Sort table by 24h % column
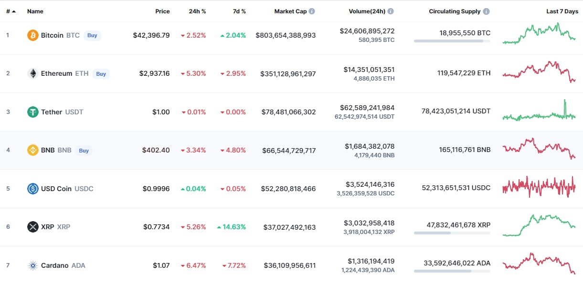Image resolution: width=583 pixels, height=284 pixels. pos(197,11)
